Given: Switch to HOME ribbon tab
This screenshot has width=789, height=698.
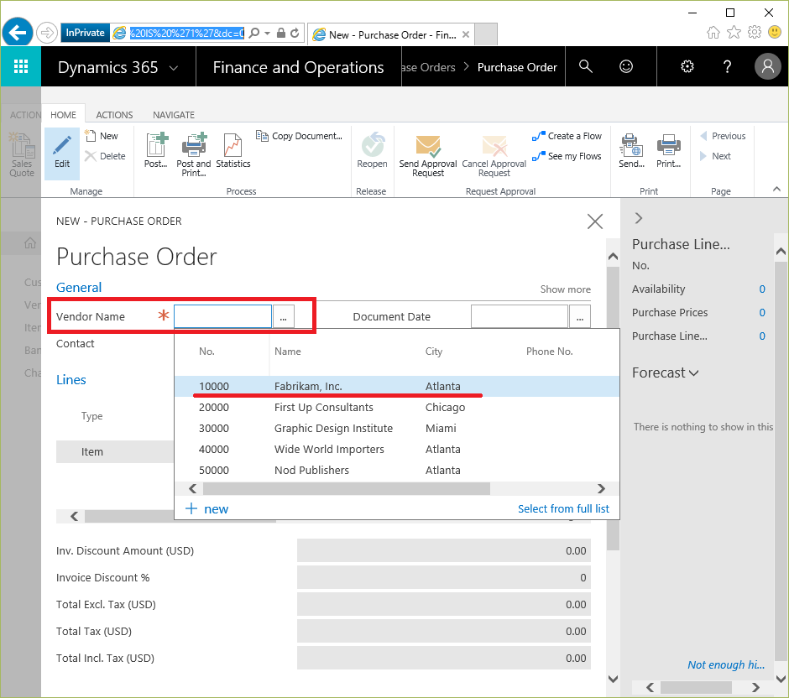Looking at the screenshot, I should pyautogui.click(x=64, y=115).
